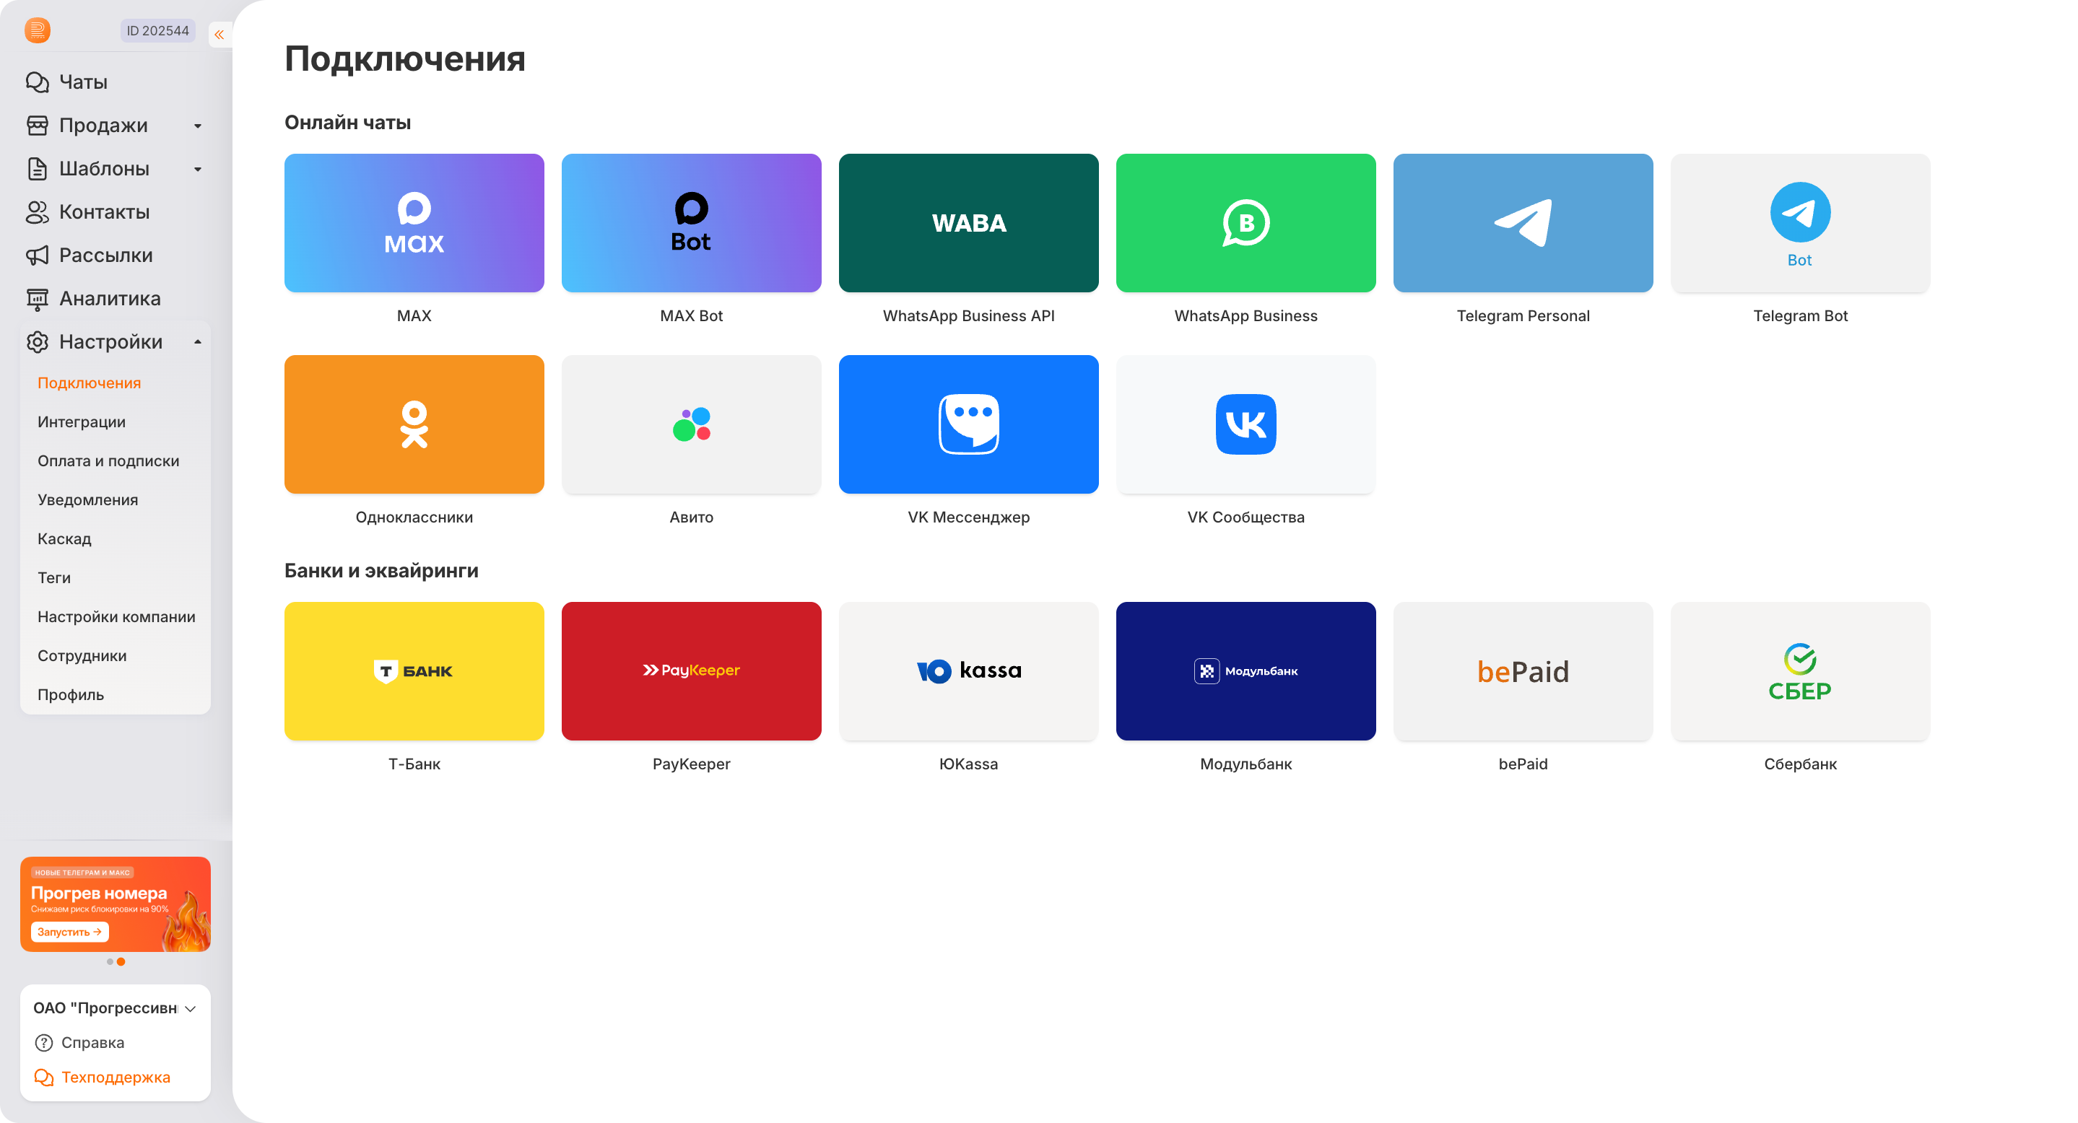Open Настройки компании

[x=116, y=617]
